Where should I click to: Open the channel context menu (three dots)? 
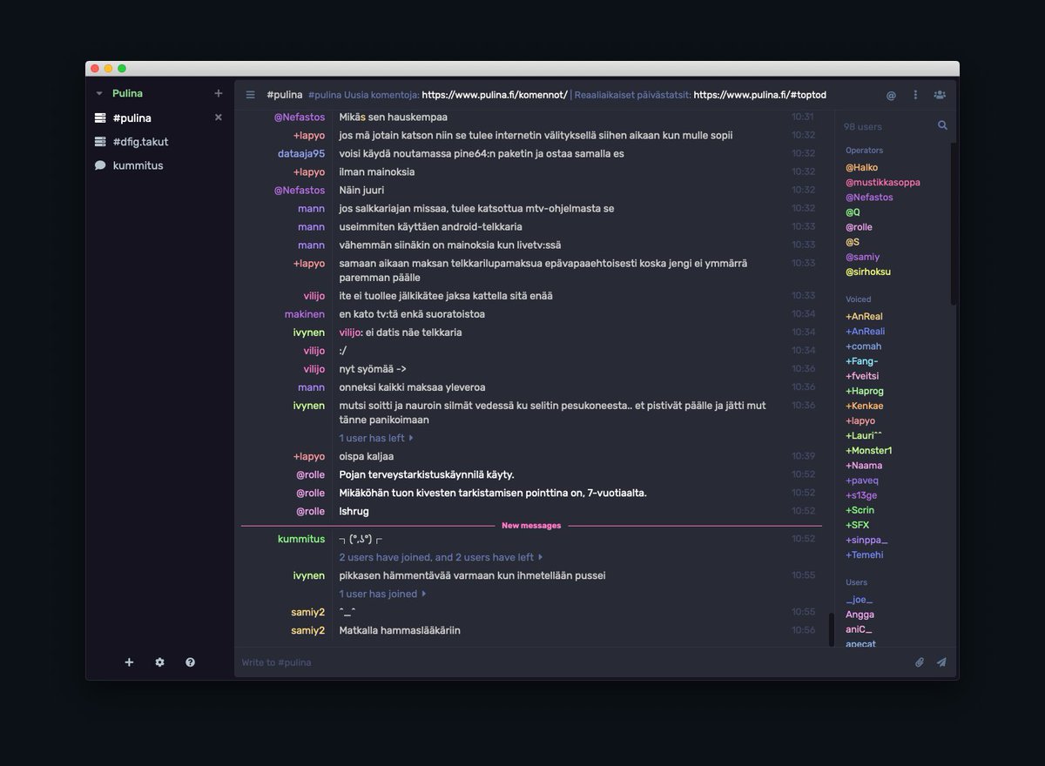click(915, 95)
